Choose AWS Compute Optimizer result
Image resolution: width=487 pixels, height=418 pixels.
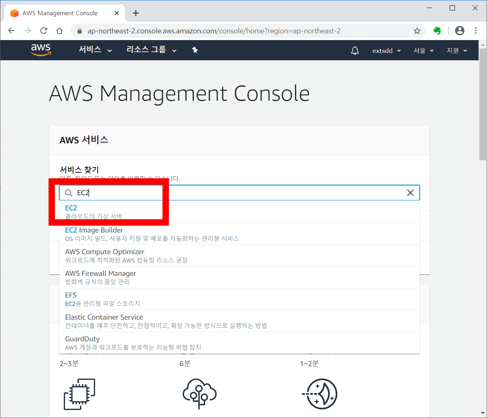(239, 255)
